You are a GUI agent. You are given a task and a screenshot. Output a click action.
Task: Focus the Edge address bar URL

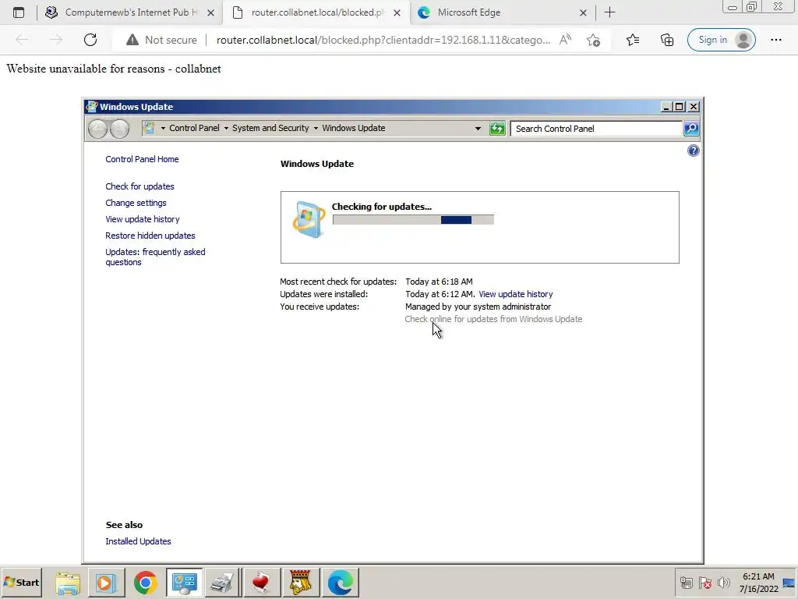[x=383, y=40]
